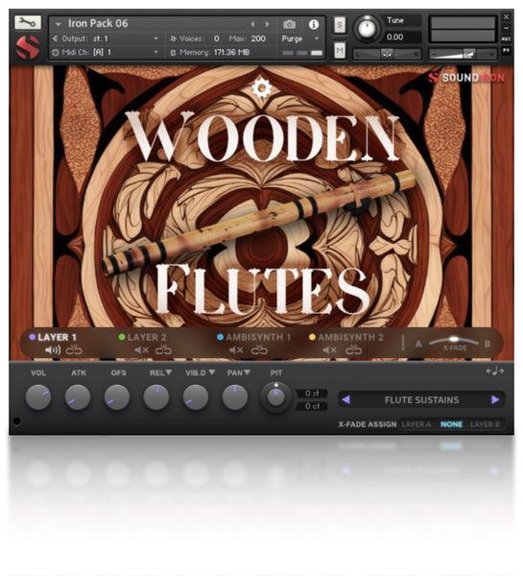Screen dimensions: 523x576
Task: Open the Flute Sustains articulation selector
Action: click(x=421, y=399)
